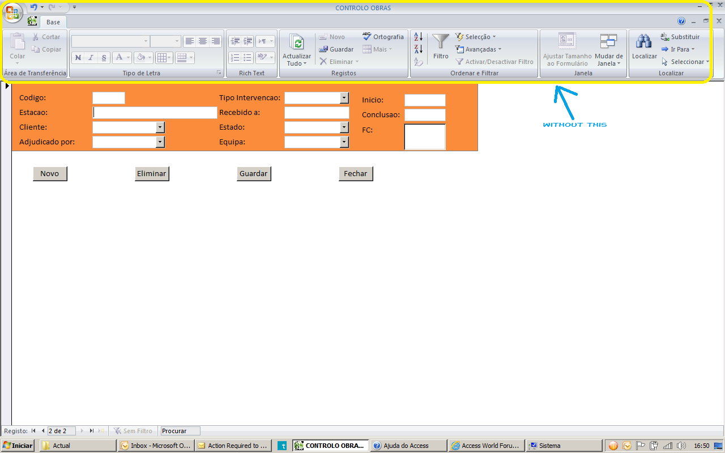This screenshot has height=453, width=725.
Task: Center align text
Action: (x=202, y=41)
